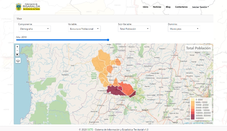Click the Gobernación de Risaralda logo

28,7
